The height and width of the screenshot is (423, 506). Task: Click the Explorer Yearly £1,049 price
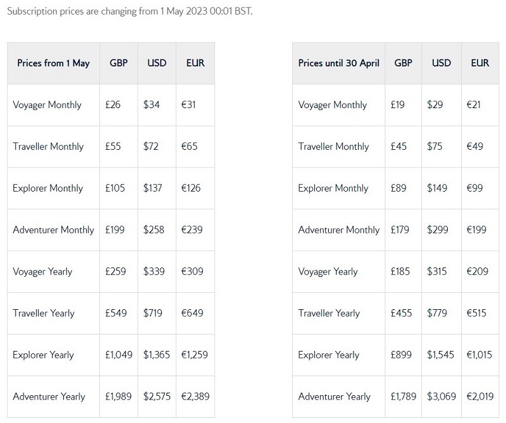point(119,355)
